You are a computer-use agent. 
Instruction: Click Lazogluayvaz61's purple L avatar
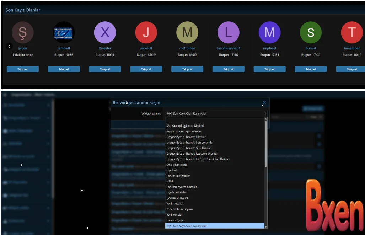[x=228, y=32]
